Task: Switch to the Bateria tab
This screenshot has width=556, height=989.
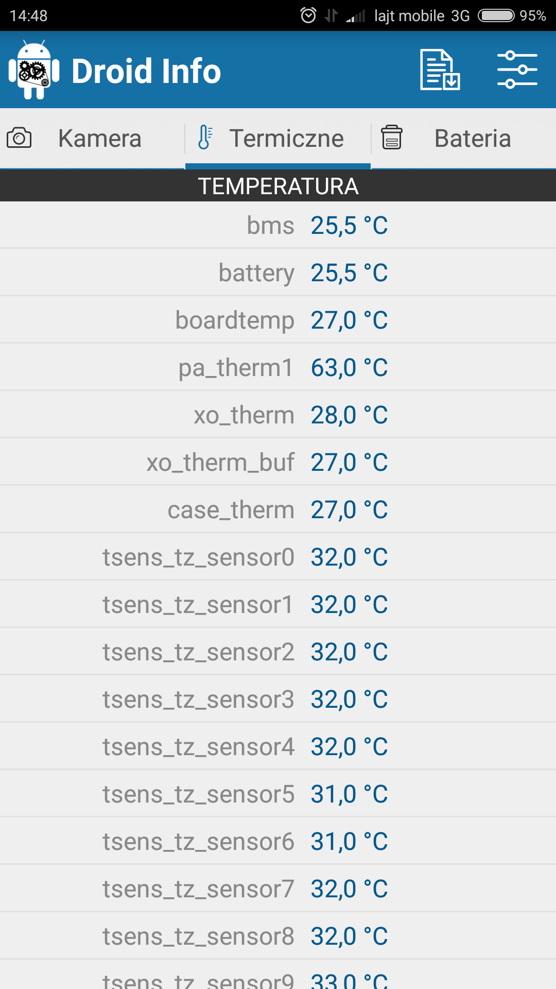Action: click(472, 139)
